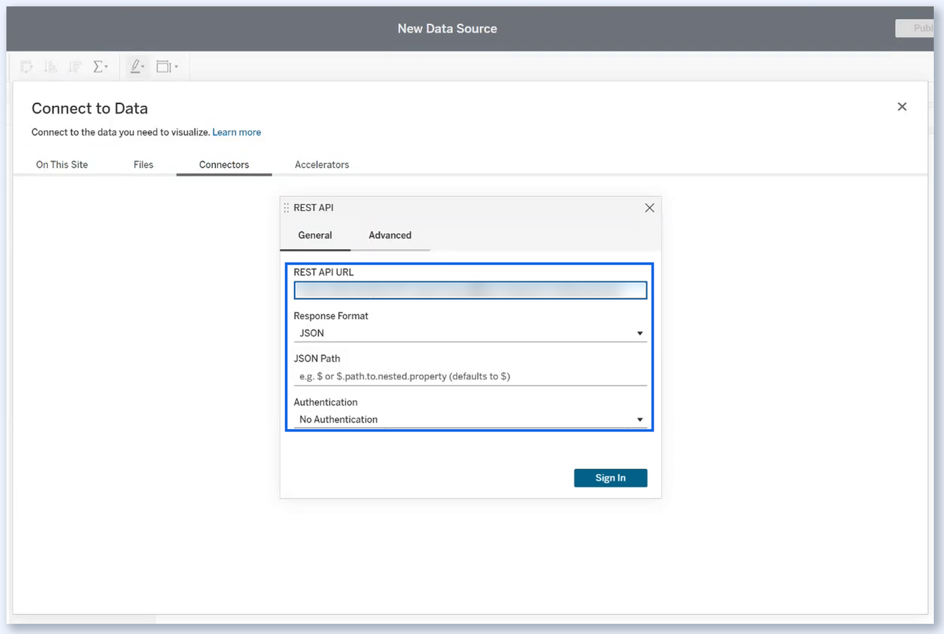Switch to the Files tab
Viewport: 944px width, 634px height.
tap(143, 165)
